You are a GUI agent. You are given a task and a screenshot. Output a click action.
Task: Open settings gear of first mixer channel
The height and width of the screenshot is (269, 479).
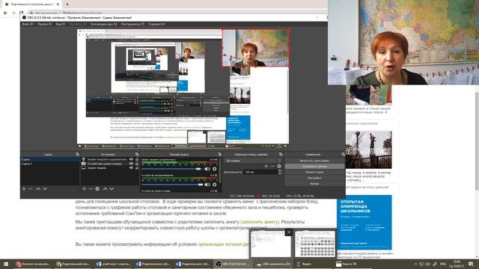tap(215, 169)
